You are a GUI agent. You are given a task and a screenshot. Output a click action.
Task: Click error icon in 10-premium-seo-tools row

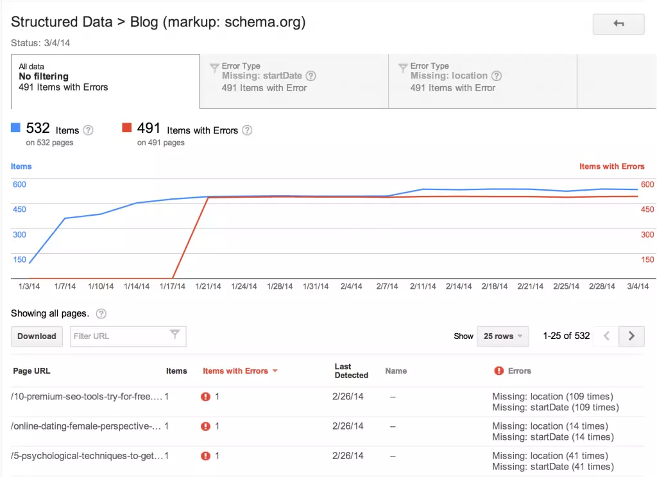click(x=205, y=397)
